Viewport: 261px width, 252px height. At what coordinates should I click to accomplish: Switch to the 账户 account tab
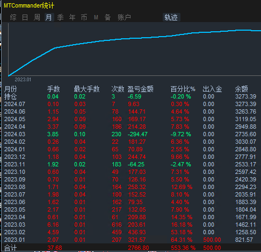[x=124, y=17]
